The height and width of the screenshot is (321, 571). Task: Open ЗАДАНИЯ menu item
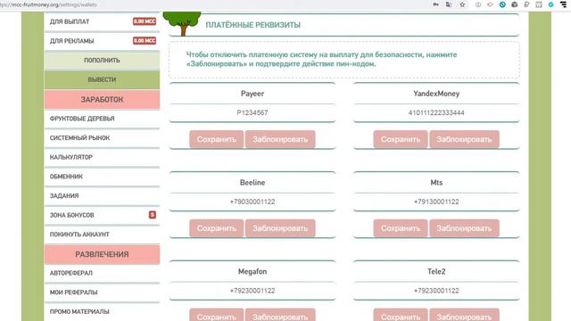(x=102, y=196)
